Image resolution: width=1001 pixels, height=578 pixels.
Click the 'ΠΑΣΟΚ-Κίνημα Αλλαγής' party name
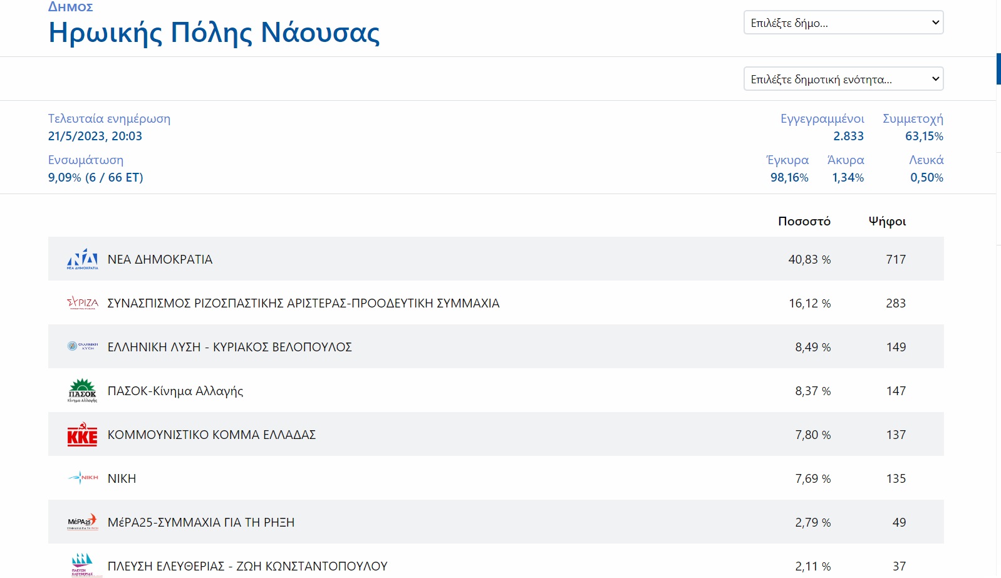tap(175, 391)
